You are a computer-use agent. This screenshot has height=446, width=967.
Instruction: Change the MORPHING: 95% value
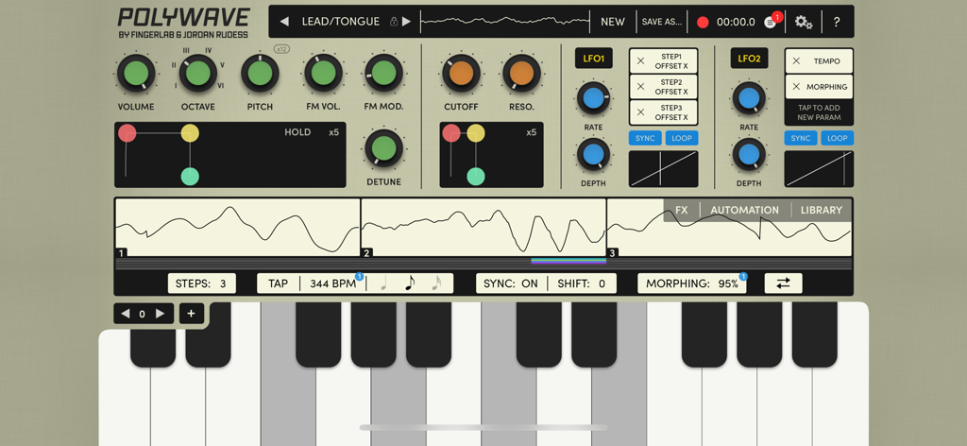[x=692, y=283]
